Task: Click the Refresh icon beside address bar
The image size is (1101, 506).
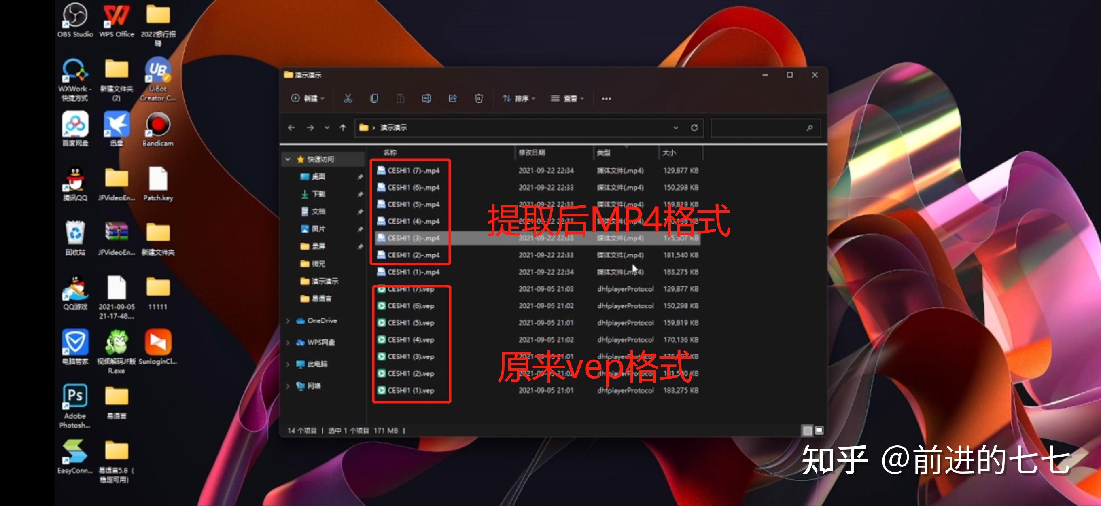Action: tap(694, 128)
